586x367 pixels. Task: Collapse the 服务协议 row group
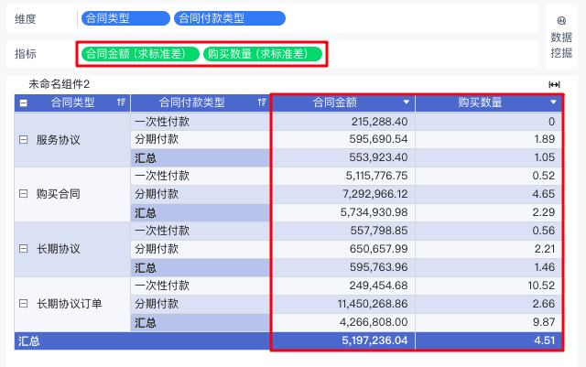[23, 140]
